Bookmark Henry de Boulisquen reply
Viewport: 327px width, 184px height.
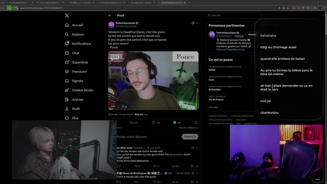click(x=192, y=182)
